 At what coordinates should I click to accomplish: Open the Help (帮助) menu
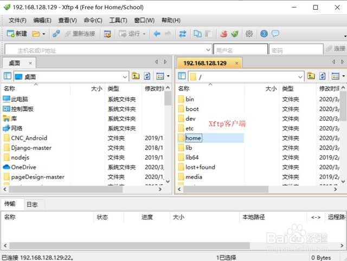point(171,21)
